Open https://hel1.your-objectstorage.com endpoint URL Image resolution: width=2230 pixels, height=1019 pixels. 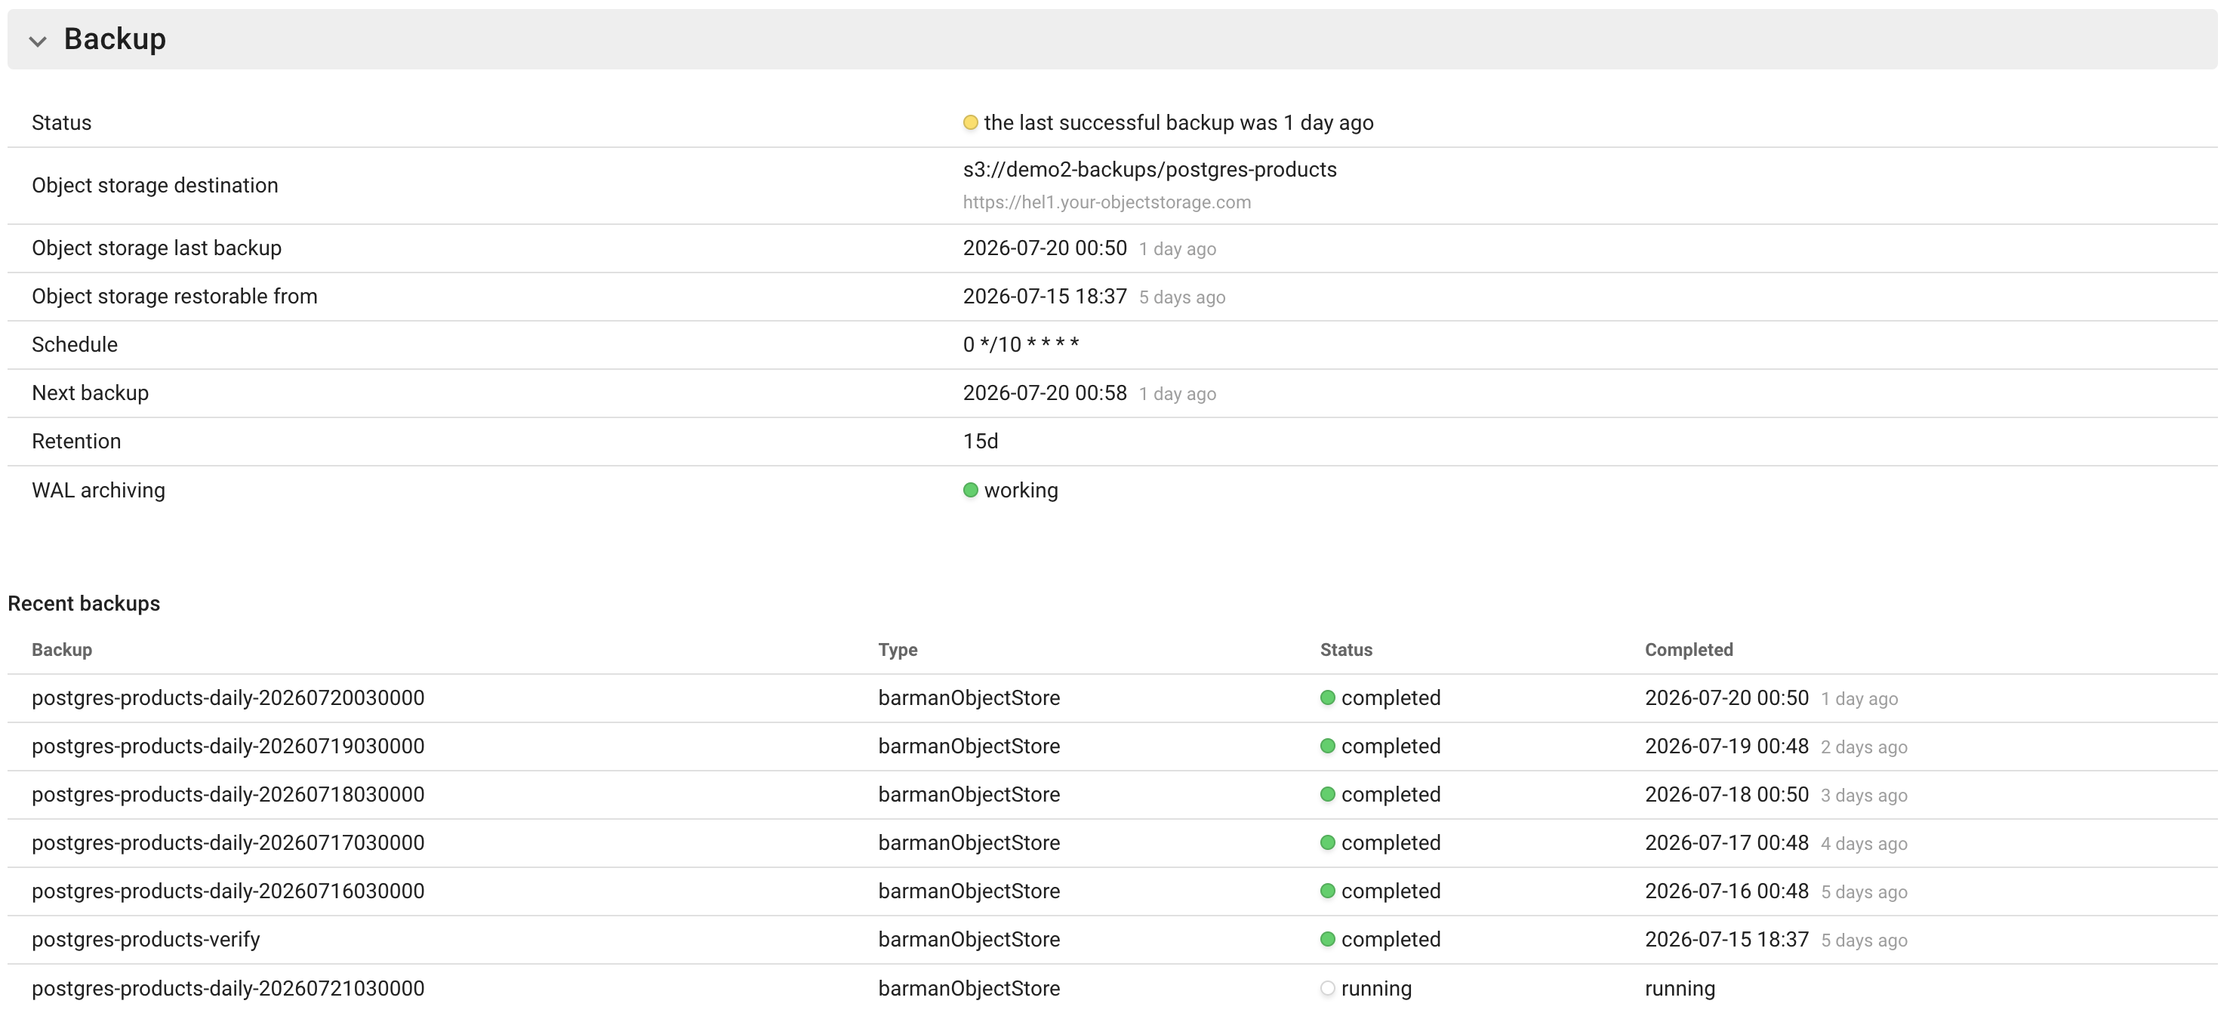[1107, 202]
